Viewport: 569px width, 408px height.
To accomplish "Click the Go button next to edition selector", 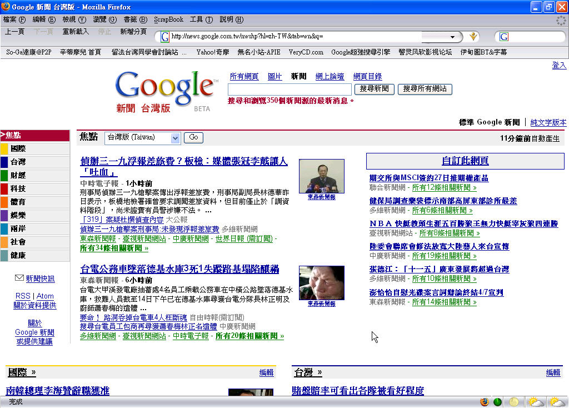I will pyautogui.click(x=193, y=137).
